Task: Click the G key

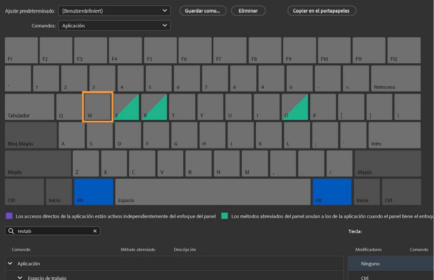Action: coord(184,135)
